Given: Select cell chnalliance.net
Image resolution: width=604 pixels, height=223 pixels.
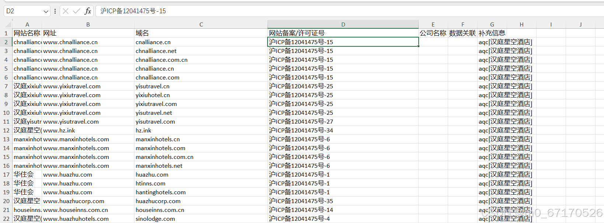Looking at the screenshot, I should coord(201,51).
